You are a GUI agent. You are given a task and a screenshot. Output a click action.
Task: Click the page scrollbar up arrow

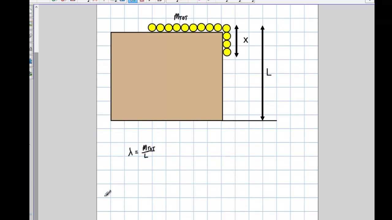36,7
